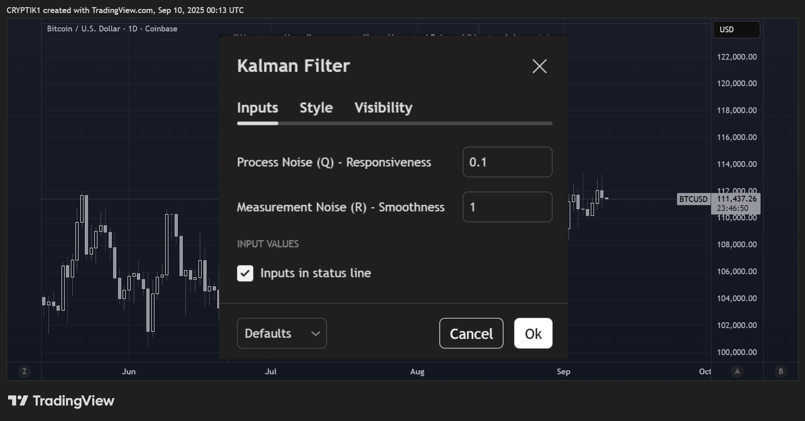805x421 pixels.
Task: Click the BTCUSD price label
Action: click(693, 199)
